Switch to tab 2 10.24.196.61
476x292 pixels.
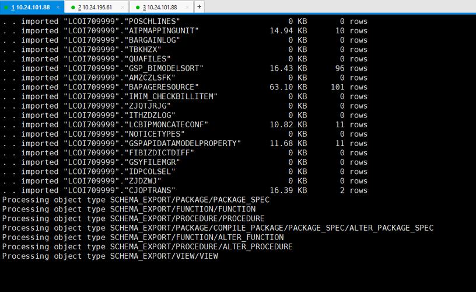point(97,8)
